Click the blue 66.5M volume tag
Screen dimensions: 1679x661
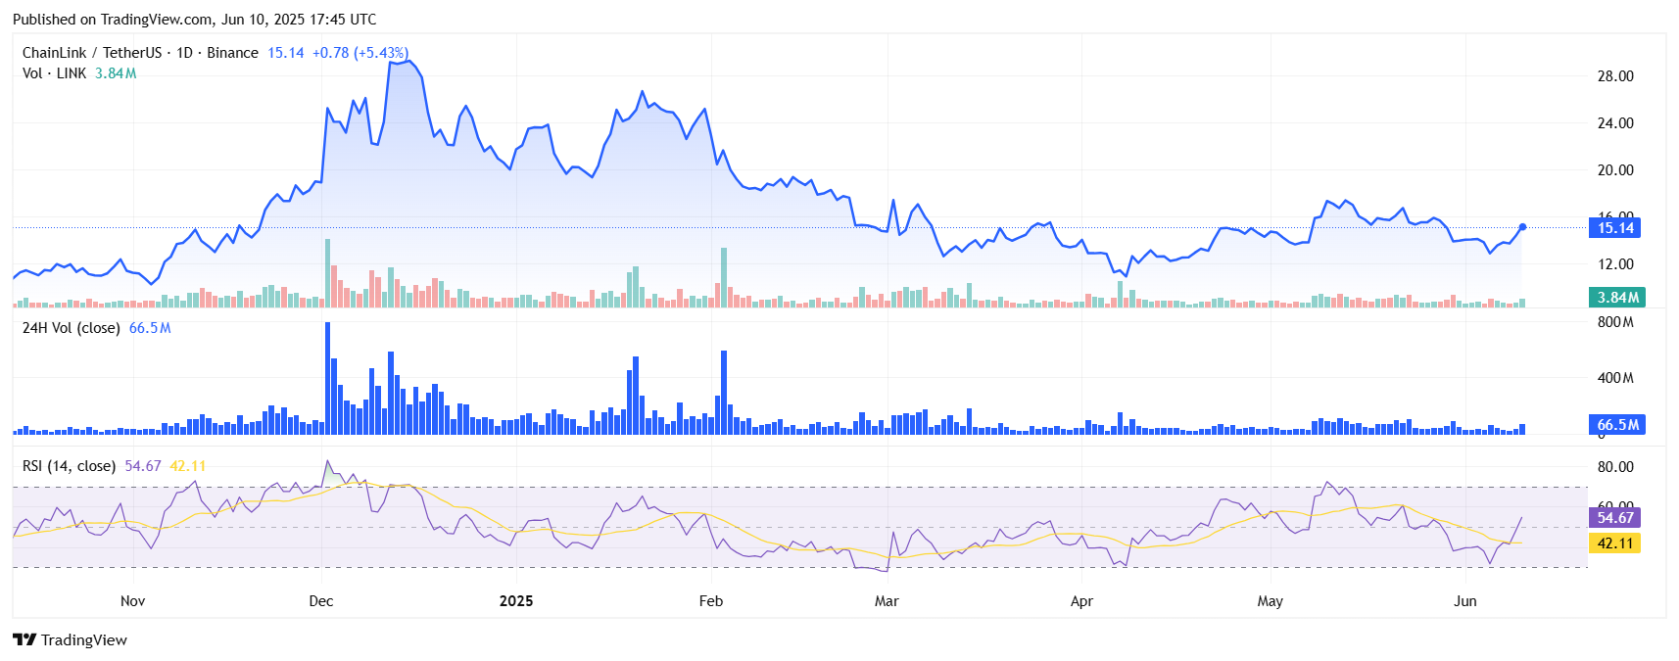coord(1615,425)
